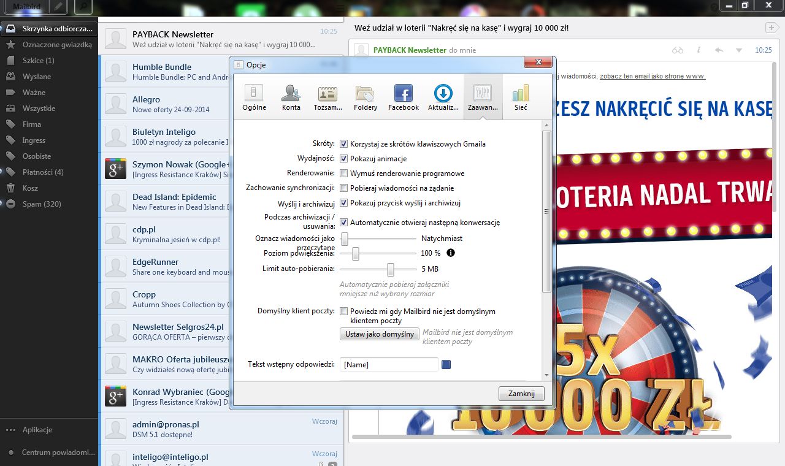Enable Wymuś renderowanie programowe checkbox
This screenshot has height=466, width=785.
click(x=344, y=174)
